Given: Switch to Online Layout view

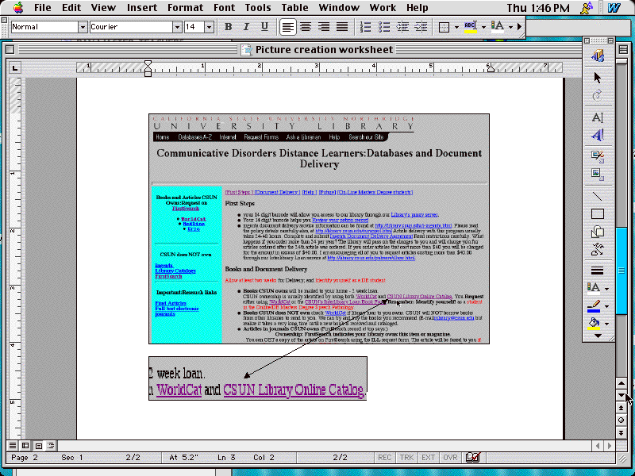Looking at the screenshot, I should 25,446.
